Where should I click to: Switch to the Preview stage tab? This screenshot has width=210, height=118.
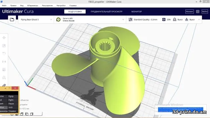(106, 11)
